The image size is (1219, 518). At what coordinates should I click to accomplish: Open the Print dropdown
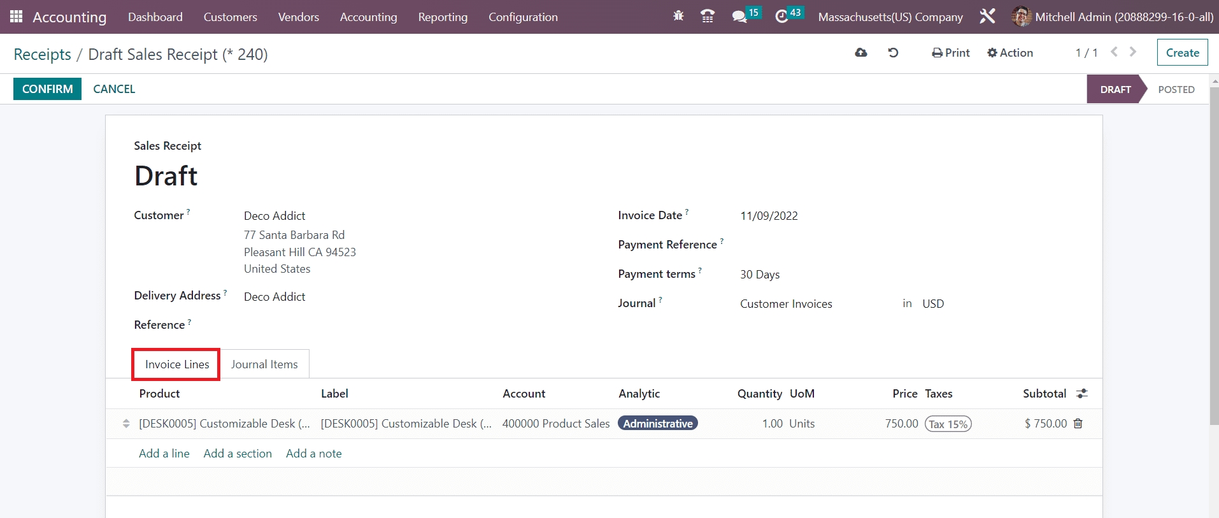pos(951,53)
